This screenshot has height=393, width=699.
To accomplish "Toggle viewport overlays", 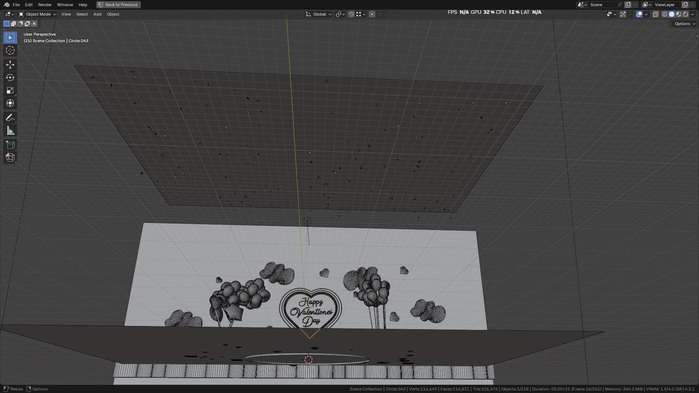I will pos(639,14).
